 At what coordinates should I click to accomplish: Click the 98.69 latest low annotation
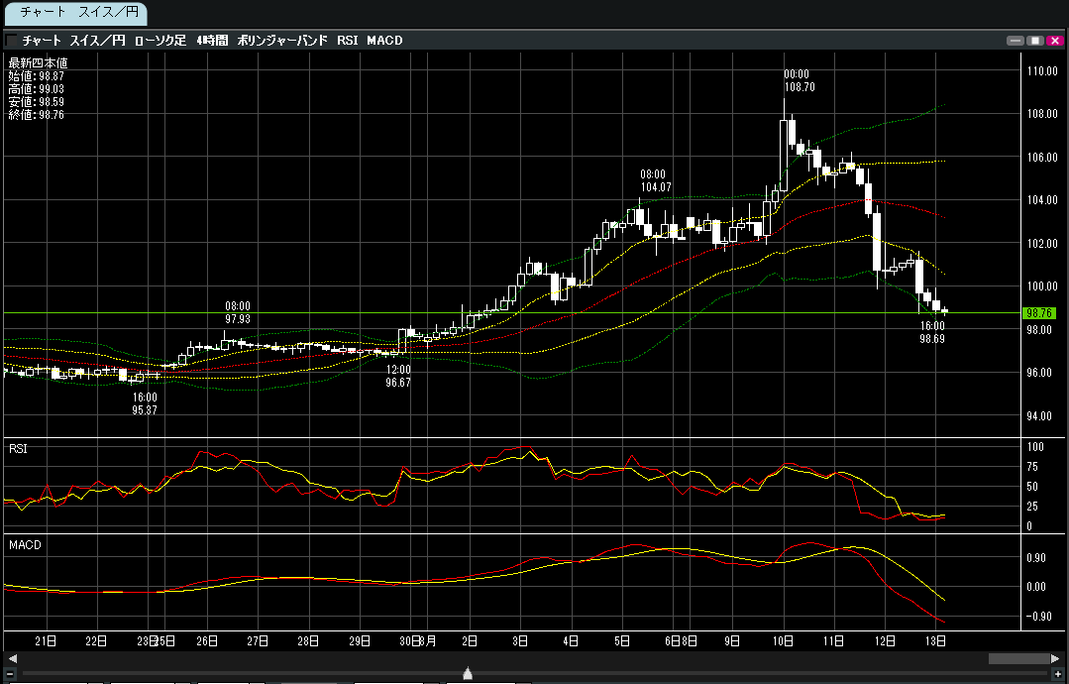tap(933, 338)
